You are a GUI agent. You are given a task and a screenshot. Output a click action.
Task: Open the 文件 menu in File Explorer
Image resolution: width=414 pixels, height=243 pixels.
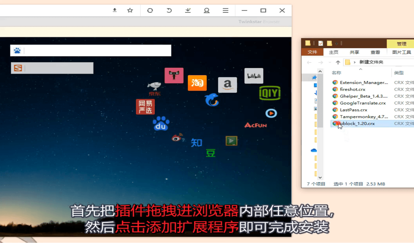[x=312, y=52]
